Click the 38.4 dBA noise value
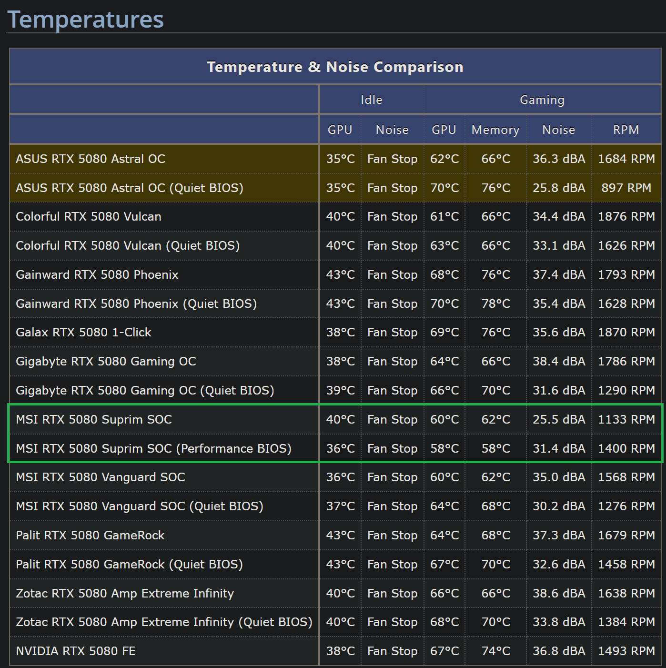The width and height of the screenshot is (666, 668). click(x=559, y=361)
